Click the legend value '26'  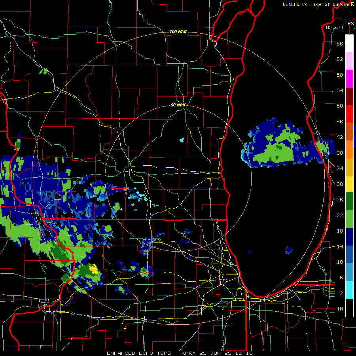coord(340,200)
